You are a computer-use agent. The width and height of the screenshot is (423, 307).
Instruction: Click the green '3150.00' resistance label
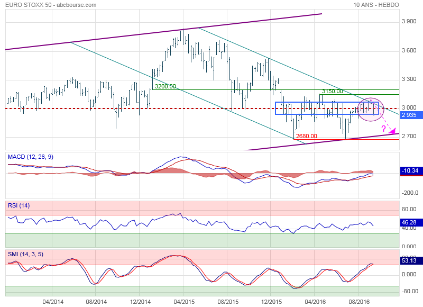click(x=333, y=91)
